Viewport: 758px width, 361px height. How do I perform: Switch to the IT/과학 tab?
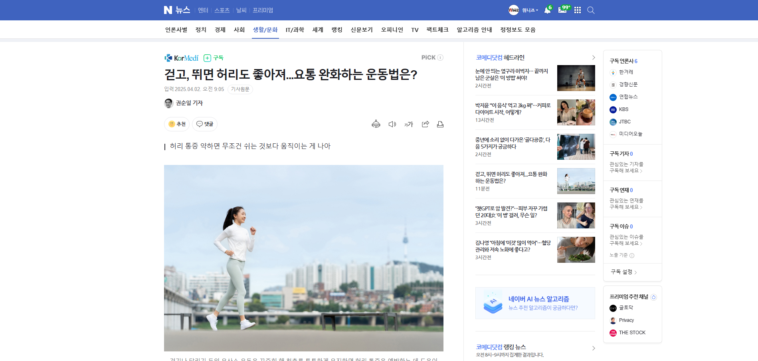[295, 30]
